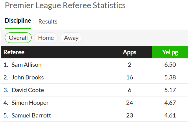The width and height of the screenshot is (188, 122).
Task: Click Samuel Barrott's 4.61 Yel pg value
Action: tap(170, 115)
